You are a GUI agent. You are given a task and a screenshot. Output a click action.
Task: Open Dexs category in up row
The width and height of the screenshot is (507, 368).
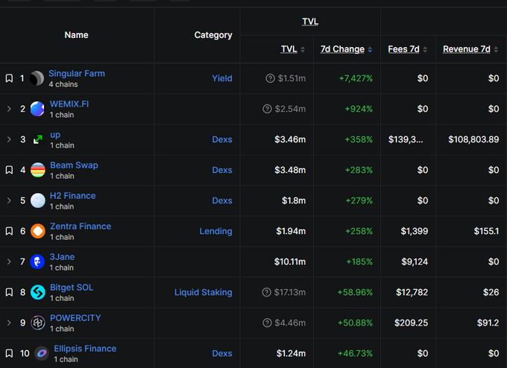coord(222,139)
